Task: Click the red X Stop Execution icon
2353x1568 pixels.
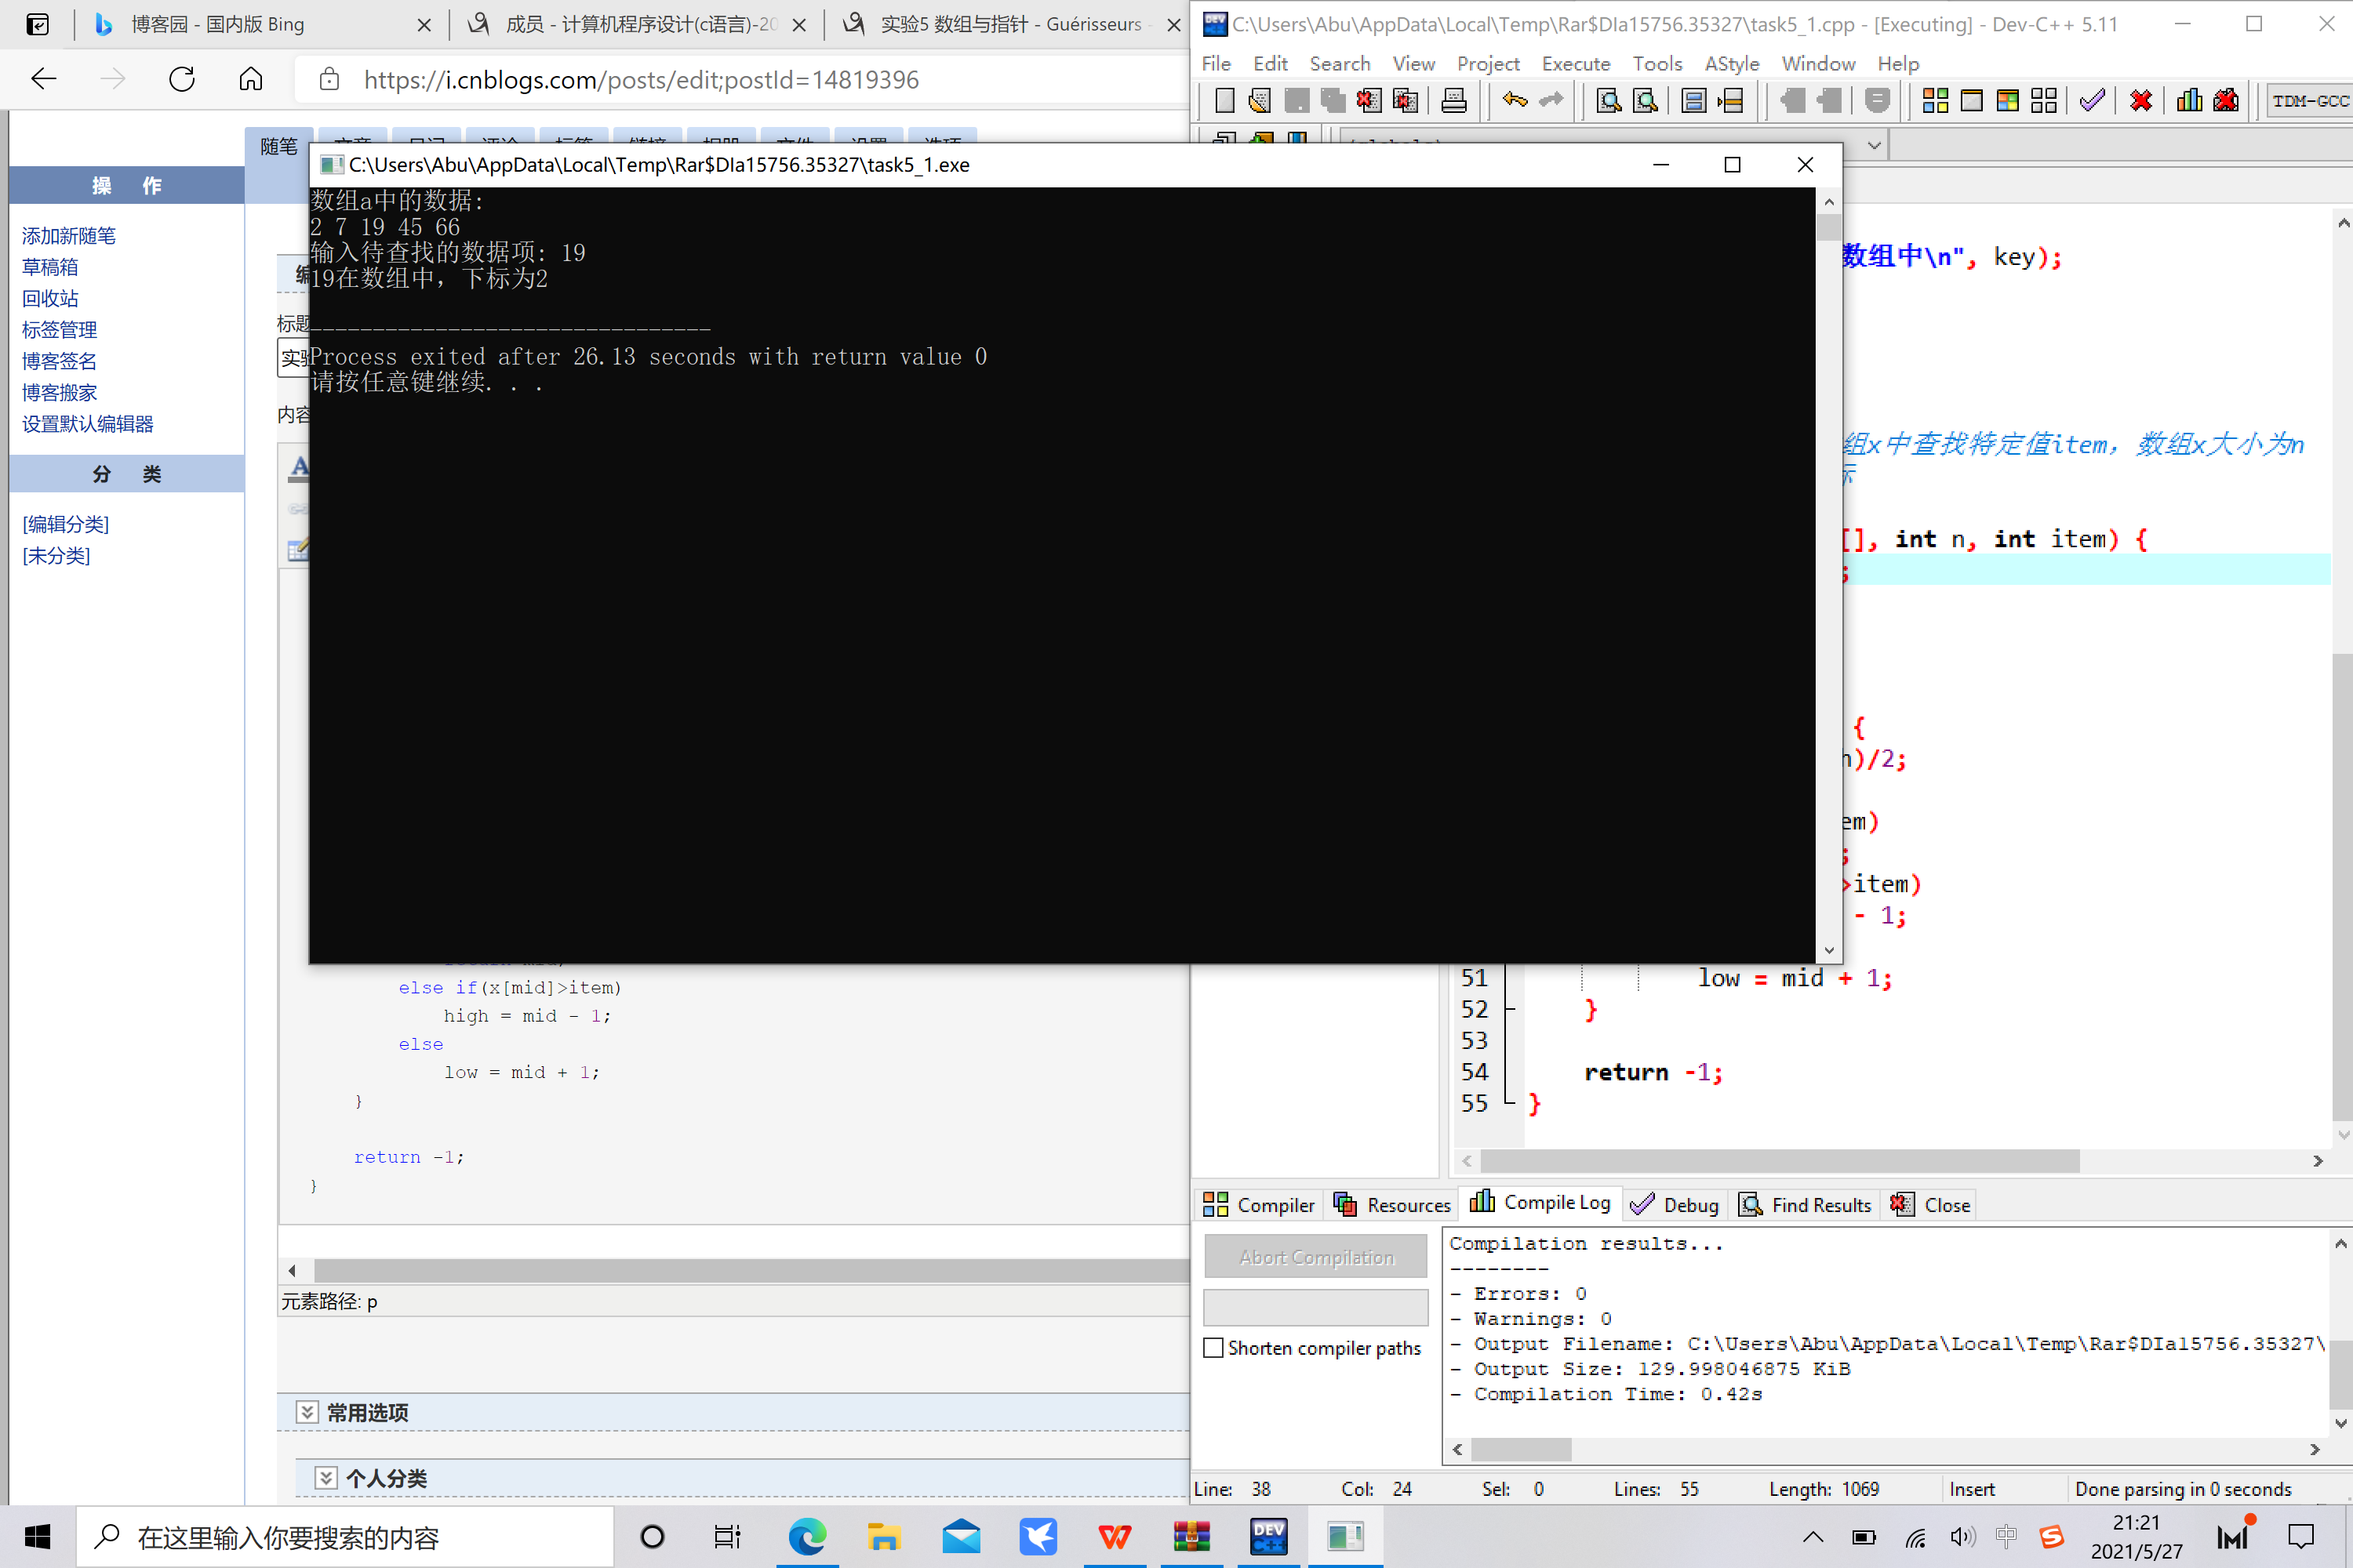Action: coord(2141,101)
